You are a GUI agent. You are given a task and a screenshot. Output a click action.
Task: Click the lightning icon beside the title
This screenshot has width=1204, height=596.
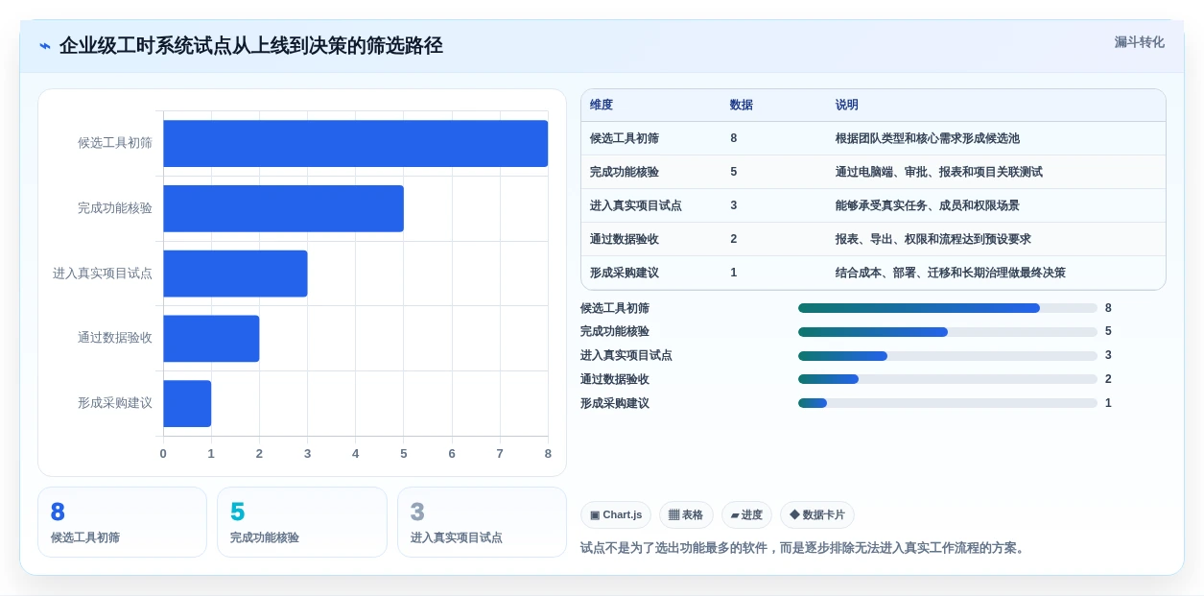(x=45, y=46)
